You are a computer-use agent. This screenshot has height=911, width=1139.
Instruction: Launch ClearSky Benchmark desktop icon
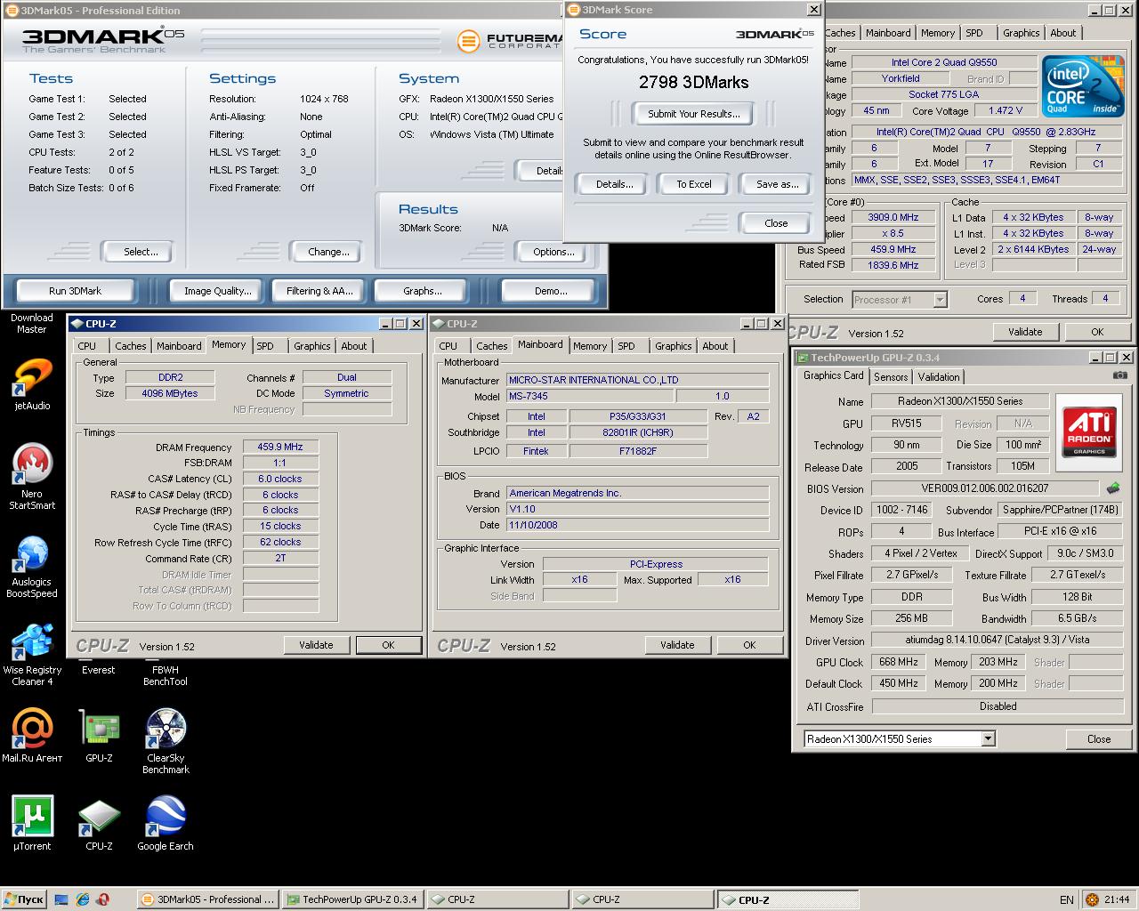point(166,740)
